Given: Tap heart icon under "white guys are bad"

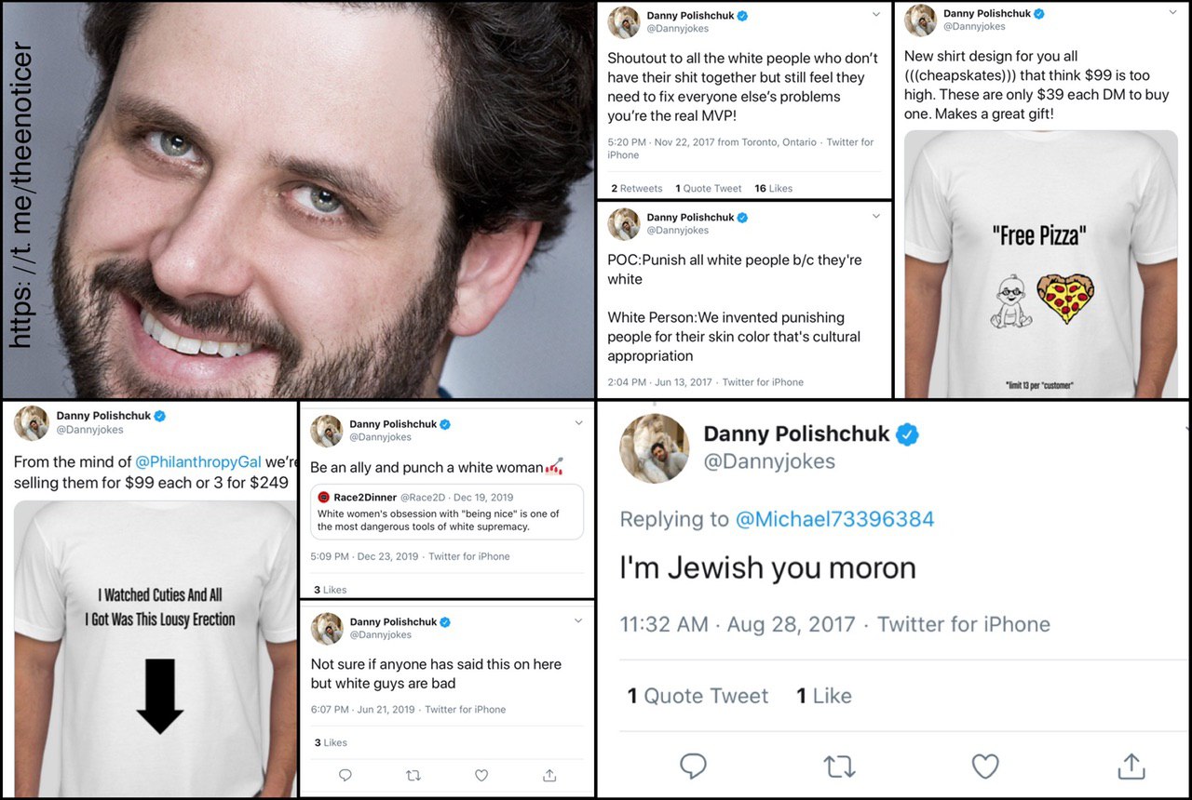Looking at the screenshot, I should 481,775.
